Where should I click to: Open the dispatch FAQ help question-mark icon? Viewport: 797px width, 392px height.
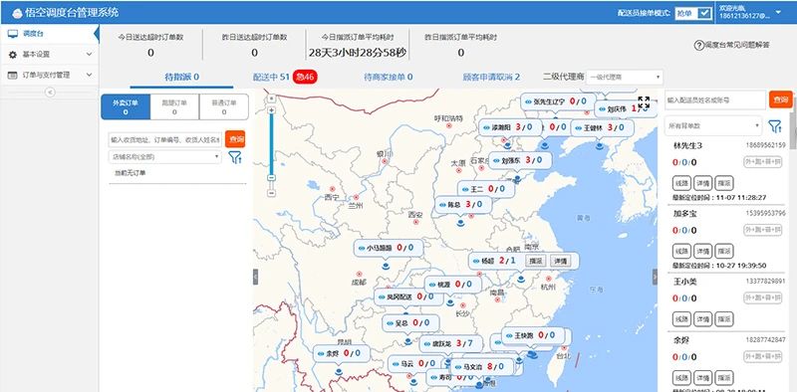pos(699,45)
